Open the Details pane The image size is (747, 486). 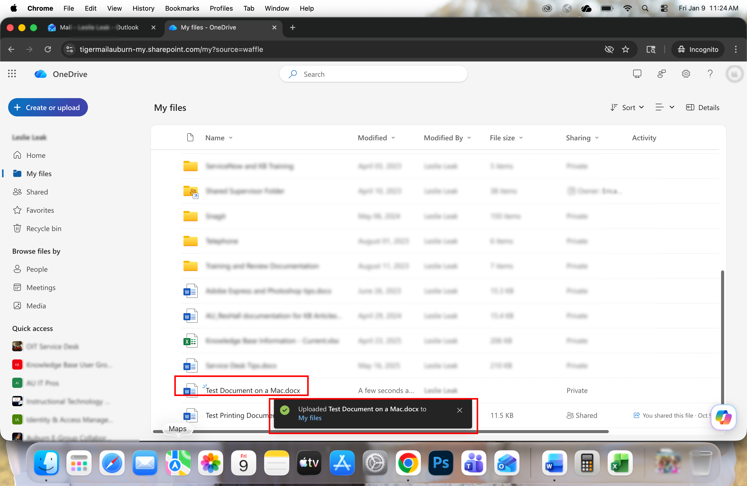(x=703, y=107)
